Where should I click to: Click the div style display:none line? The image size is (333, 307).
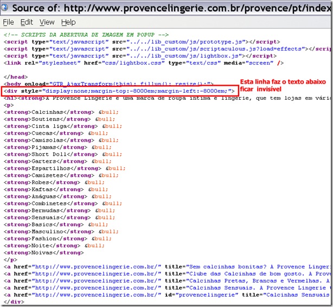pyautogui.click(x=119, y=91)
